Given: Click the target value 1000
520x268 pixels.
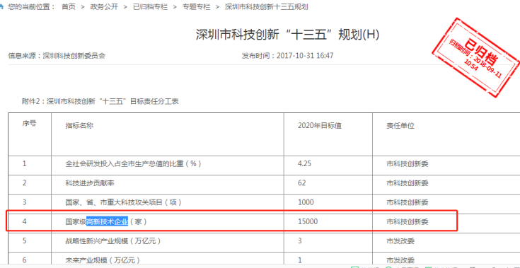Looking at the screenshot, I should (x=306, y=202).
